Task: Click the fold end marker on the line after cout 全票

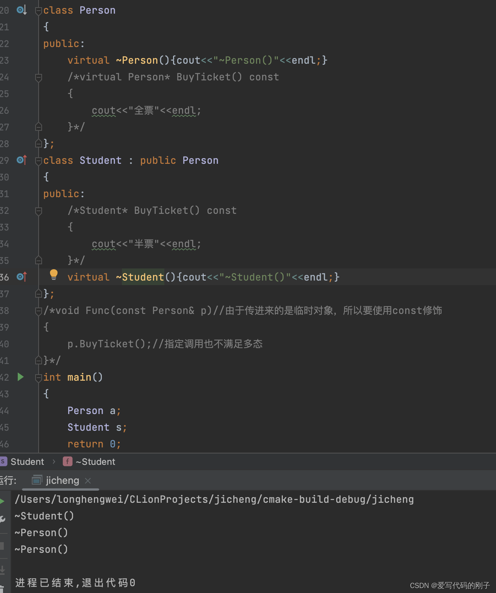Action: coord(38,127)
